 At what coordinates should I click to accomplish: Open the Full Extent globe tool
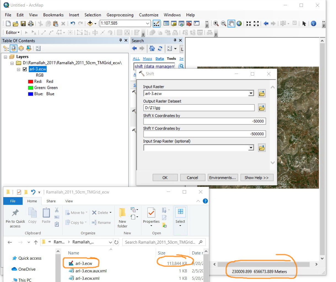pos(239,23)
